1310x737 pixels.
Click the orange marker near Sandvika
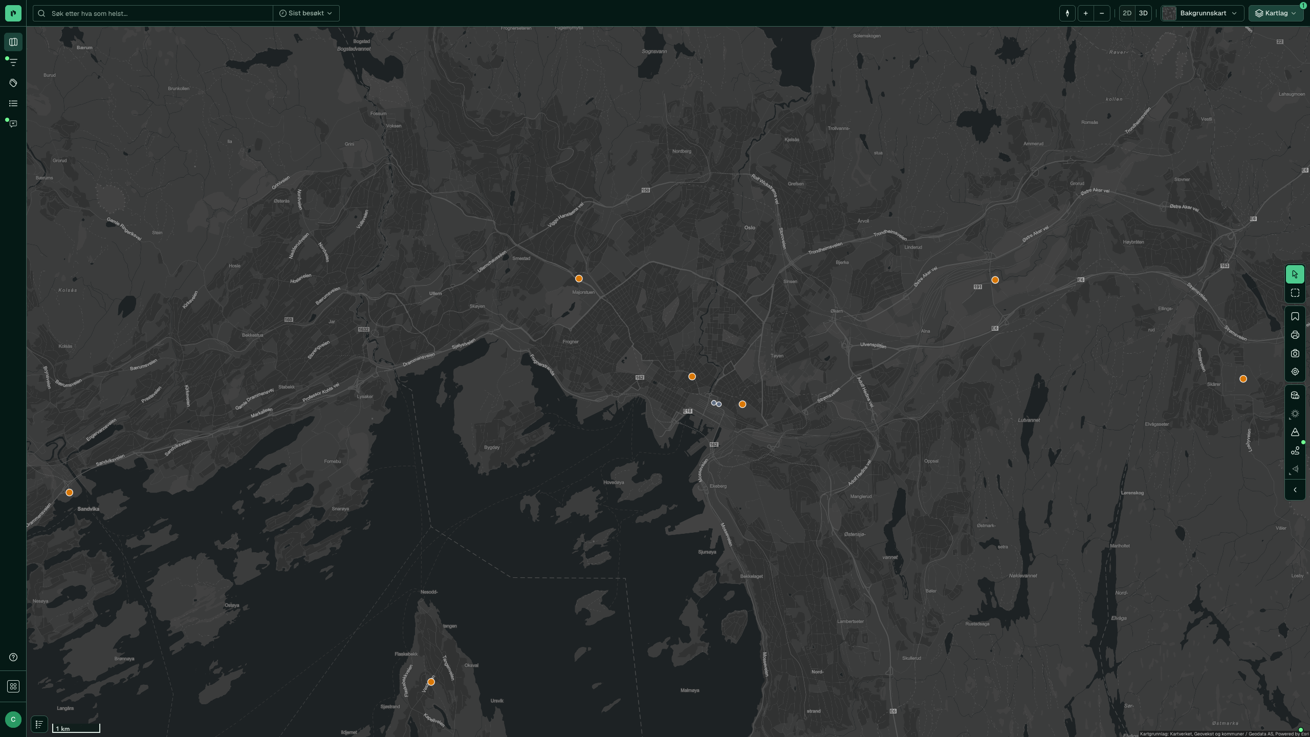[x=70, y=493]
